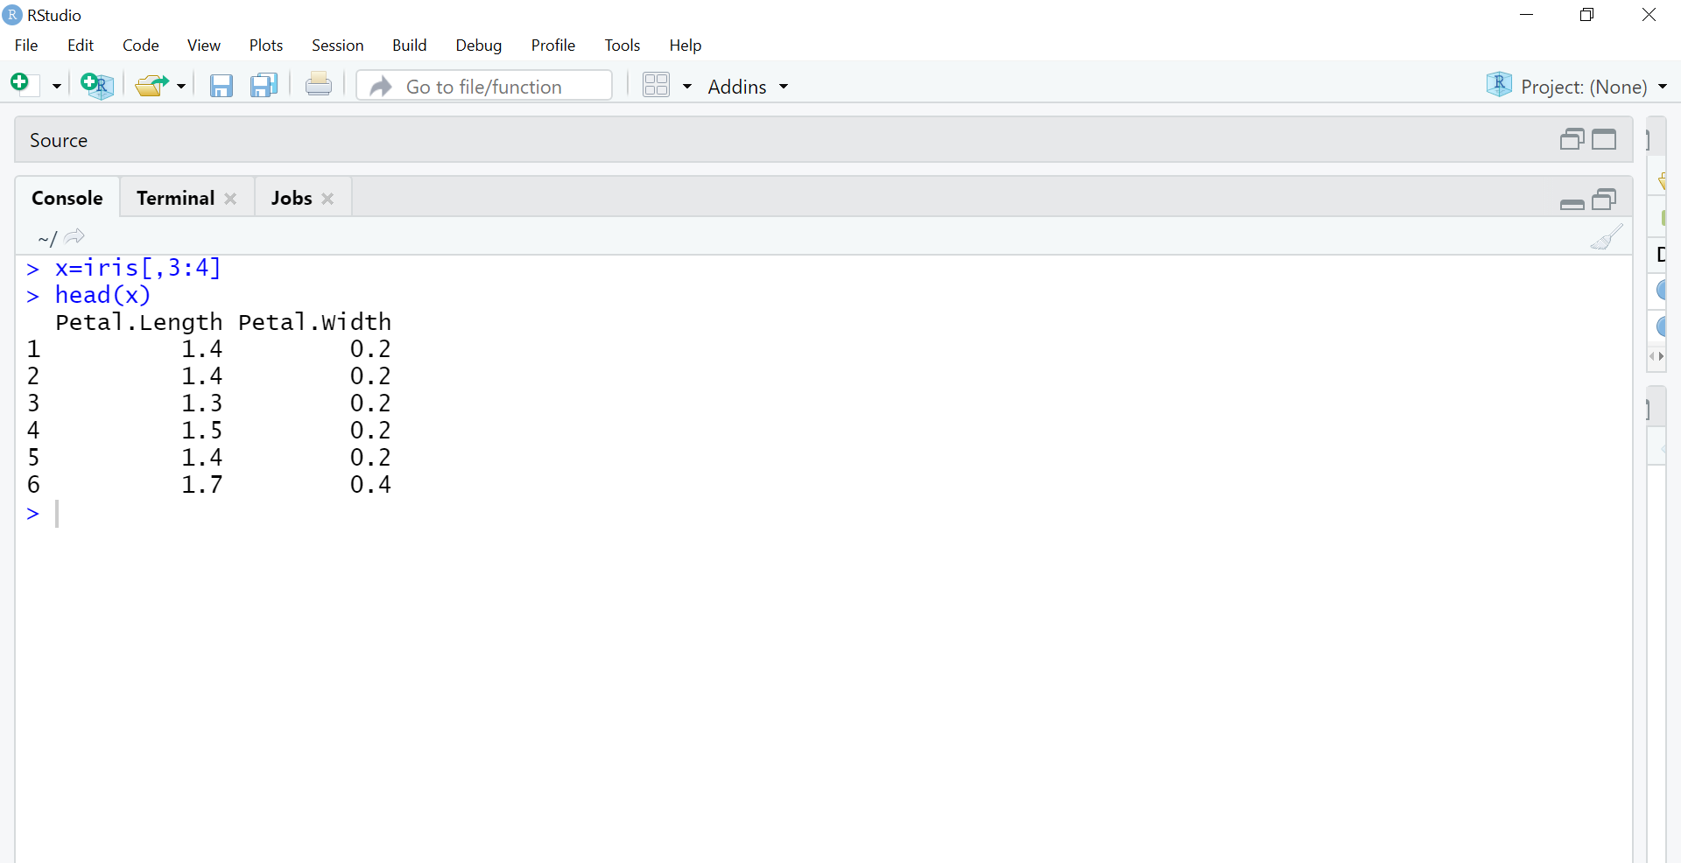Open the Help menu
Screen dimensions: 1681x863
686,46
